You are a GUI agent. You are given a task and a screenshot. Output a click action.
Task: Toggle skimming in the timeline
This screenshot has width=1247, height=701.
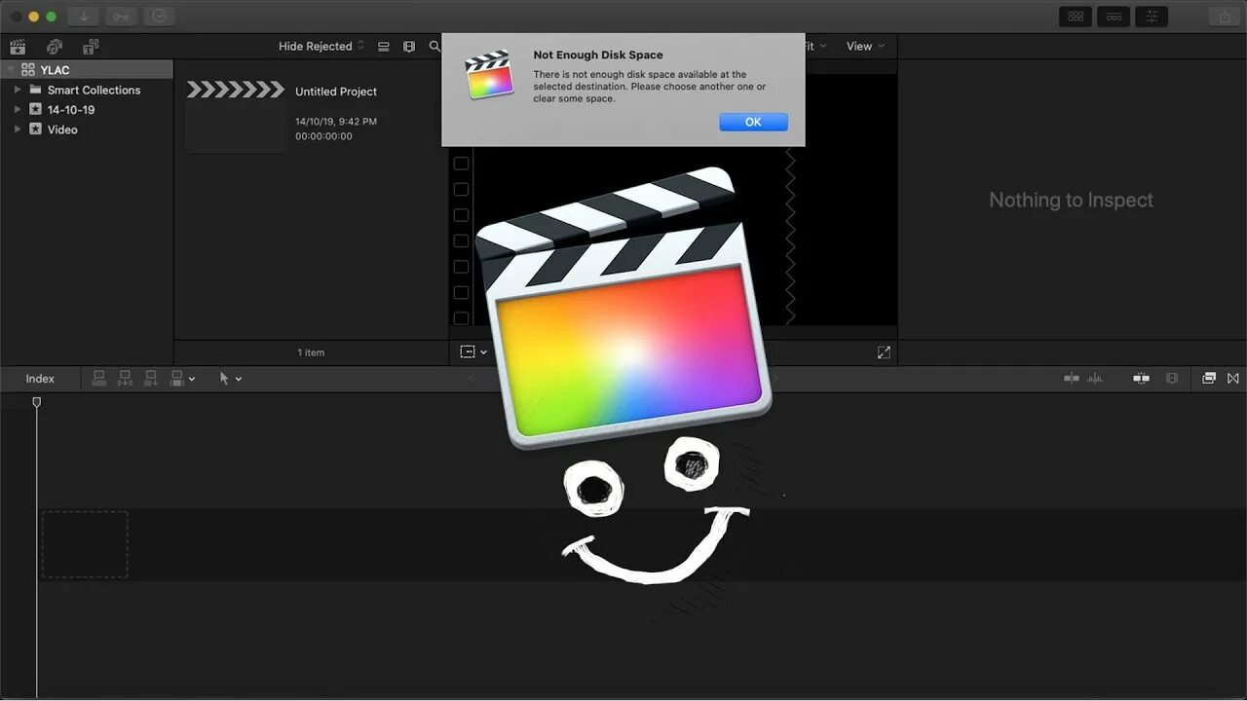(1072, 379)
